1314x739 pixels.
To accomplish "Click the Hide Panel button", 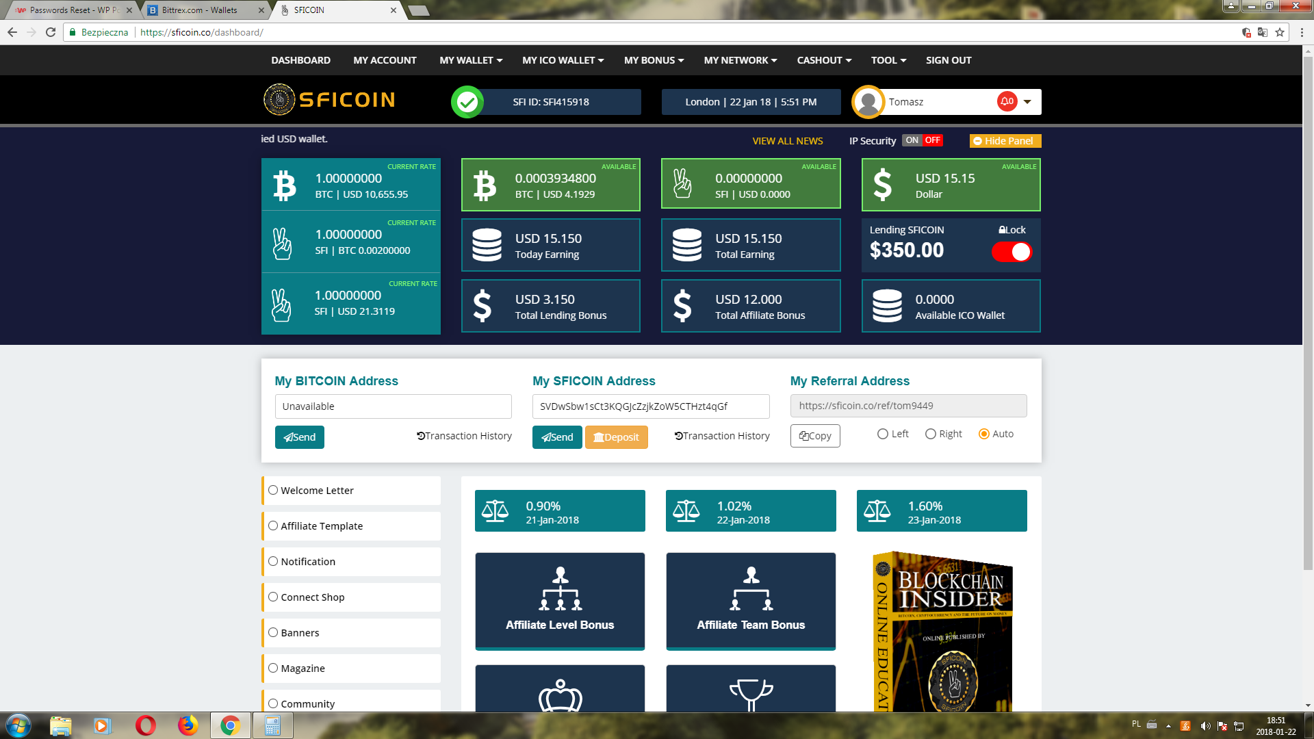I will pos(1005,141).
